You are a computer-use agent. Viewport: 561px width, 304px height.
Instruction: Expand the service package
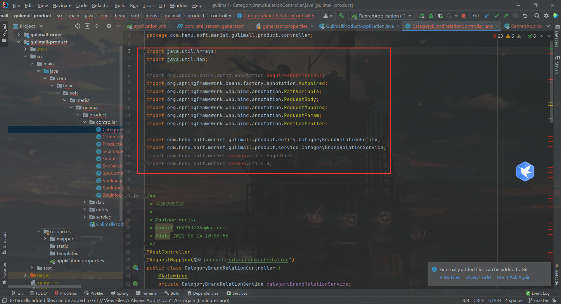[84, 217]
